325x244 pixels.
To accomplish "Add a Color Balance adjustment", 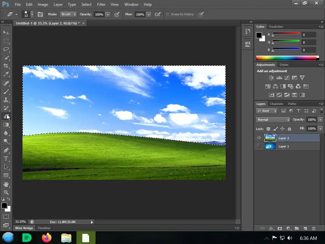I will click(x=275, y=86).
